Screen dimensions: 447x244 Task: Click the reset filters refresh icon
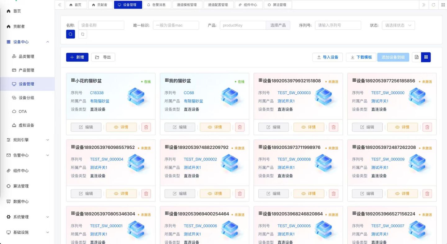83,34
